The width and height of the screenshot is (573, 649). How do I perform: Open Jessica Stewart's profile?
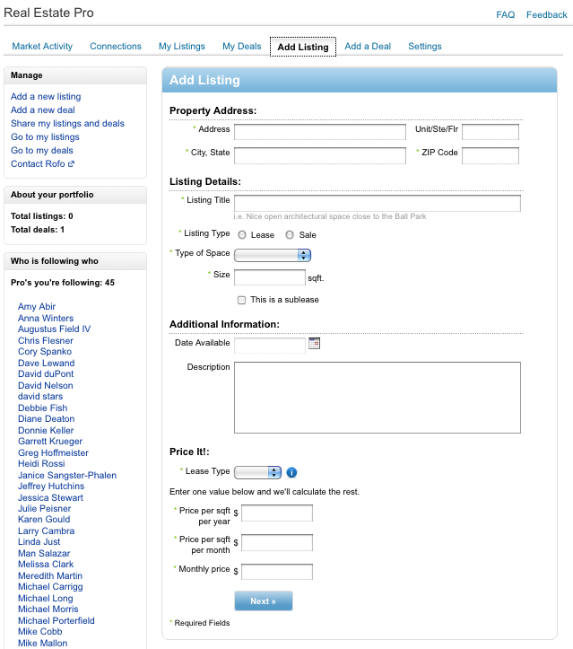point(50,497)
